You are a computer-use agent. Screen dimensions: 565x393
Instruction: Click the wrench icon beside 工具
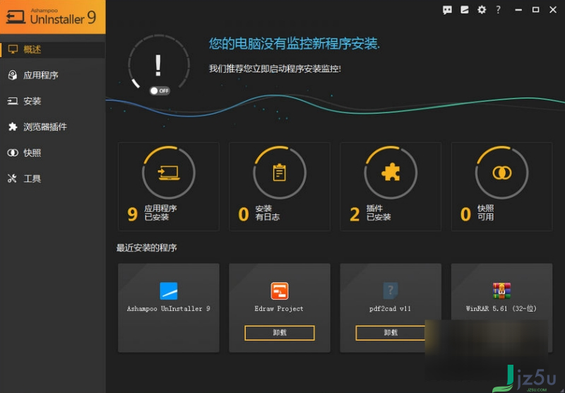coord(12,178)
